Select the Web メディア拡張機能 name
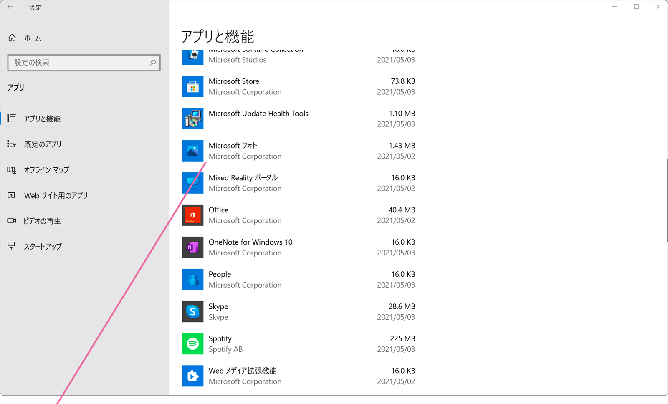 pos(243,371)
